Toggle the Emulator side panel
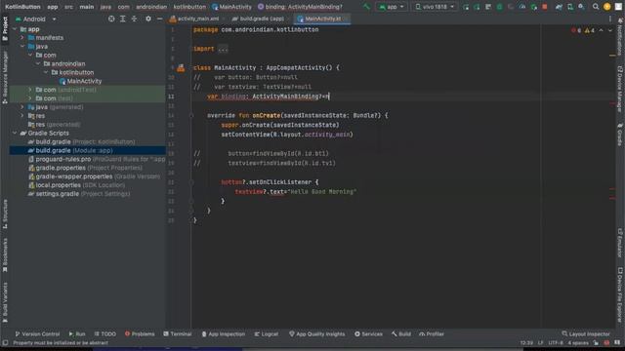 (x=620, y=243)
